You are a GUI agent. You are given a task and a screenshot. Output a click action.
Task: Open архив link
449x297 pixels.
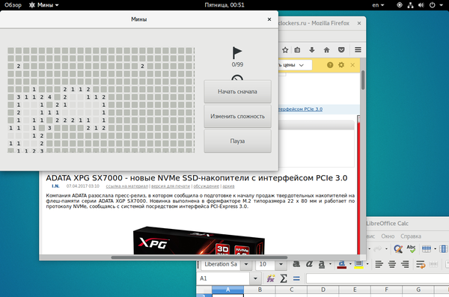(x=228, y=186)
